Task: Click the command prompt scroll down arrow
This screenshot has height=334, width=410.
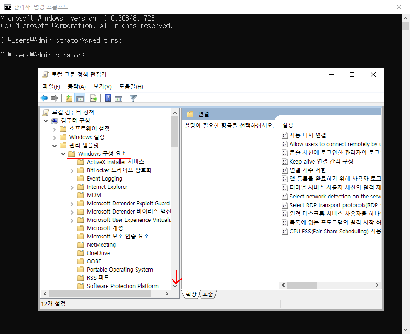Action: [x=405, y=329]
